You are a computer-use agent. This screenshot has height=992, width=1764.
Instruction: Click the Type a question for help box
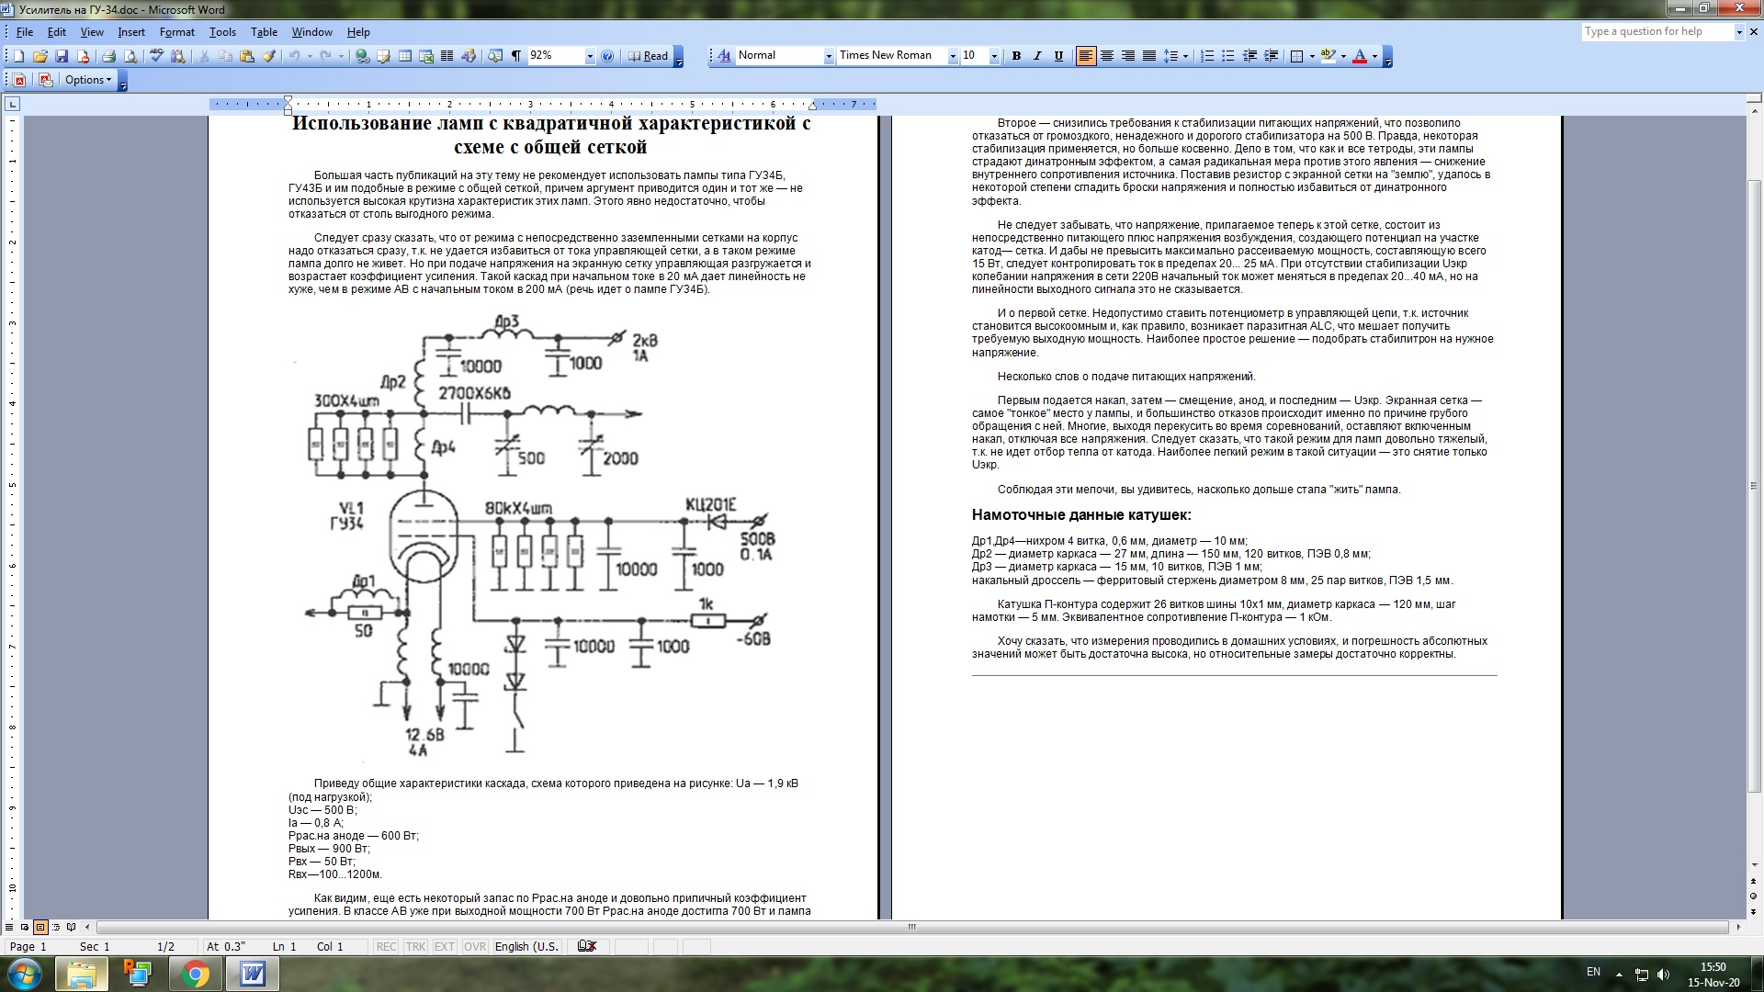[1658, 31]
